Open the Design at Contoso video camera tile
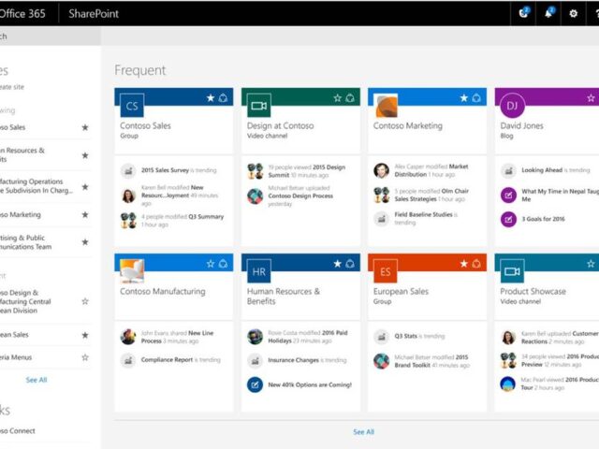 pyautogui.click(x=258, y=106)
